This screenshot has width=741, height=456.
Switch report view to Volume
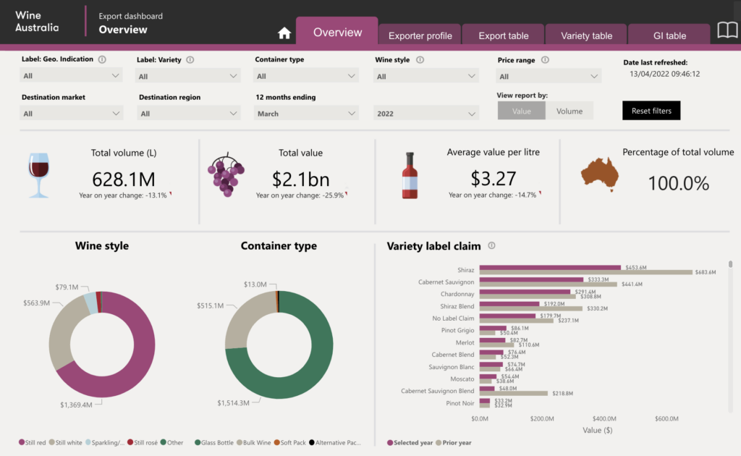[570, 111]
